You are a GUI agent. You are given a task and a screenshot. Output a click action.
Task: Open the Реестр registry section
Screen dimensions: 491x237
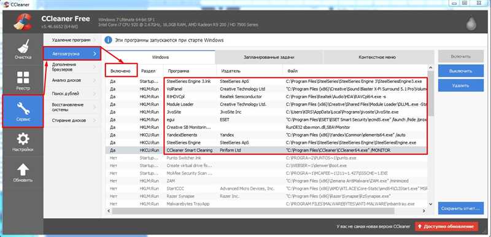[23, 80]
